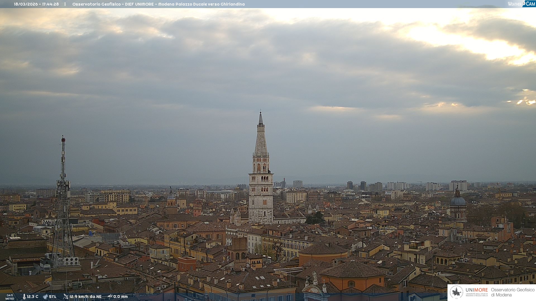Click the 0.0 mm rainfall value
Viewport: 536px width, 301px height.
(120, 297)
